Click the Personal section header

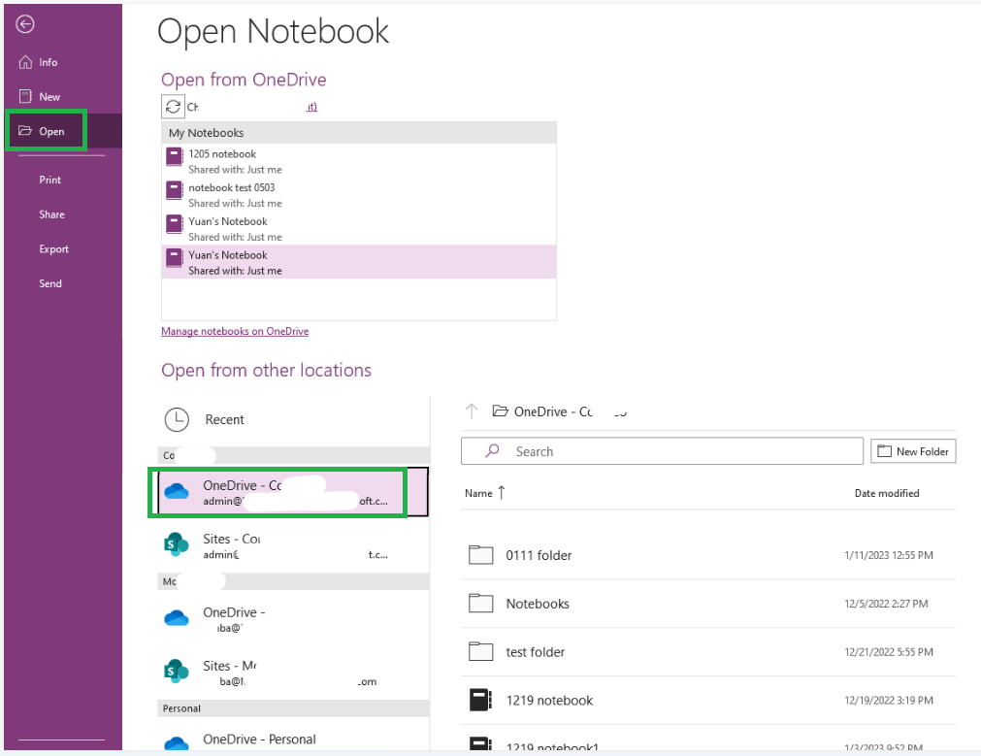(293, 708)
